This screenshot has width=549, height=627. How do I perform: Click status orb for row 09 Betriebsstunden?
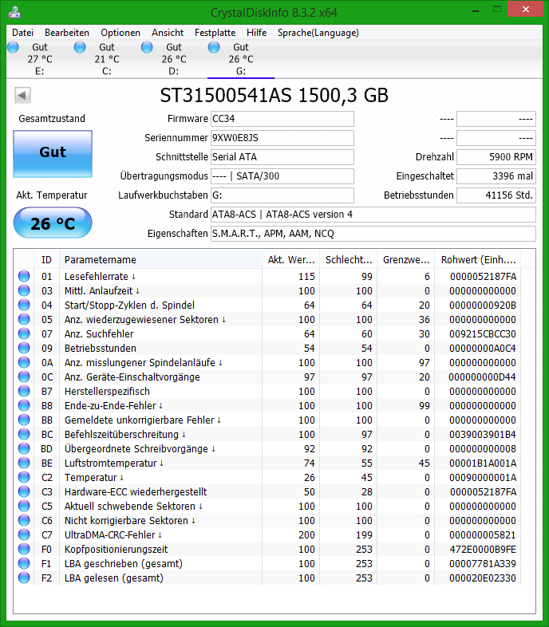pos(24,349)
